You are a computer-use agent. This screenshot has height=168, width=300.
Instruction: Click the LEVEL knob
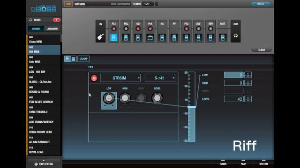click(x=157, y=98)
